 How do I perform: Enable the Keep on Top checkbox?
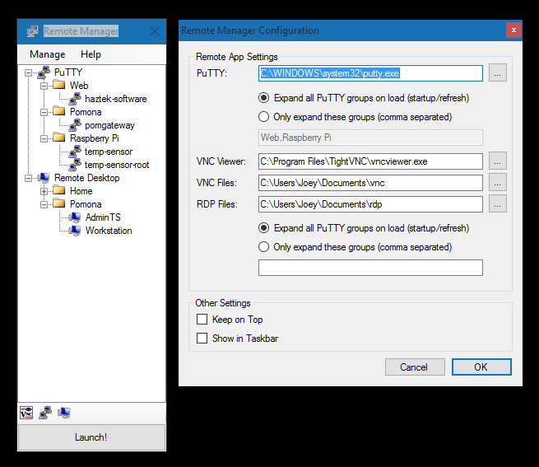coord(202,320)
